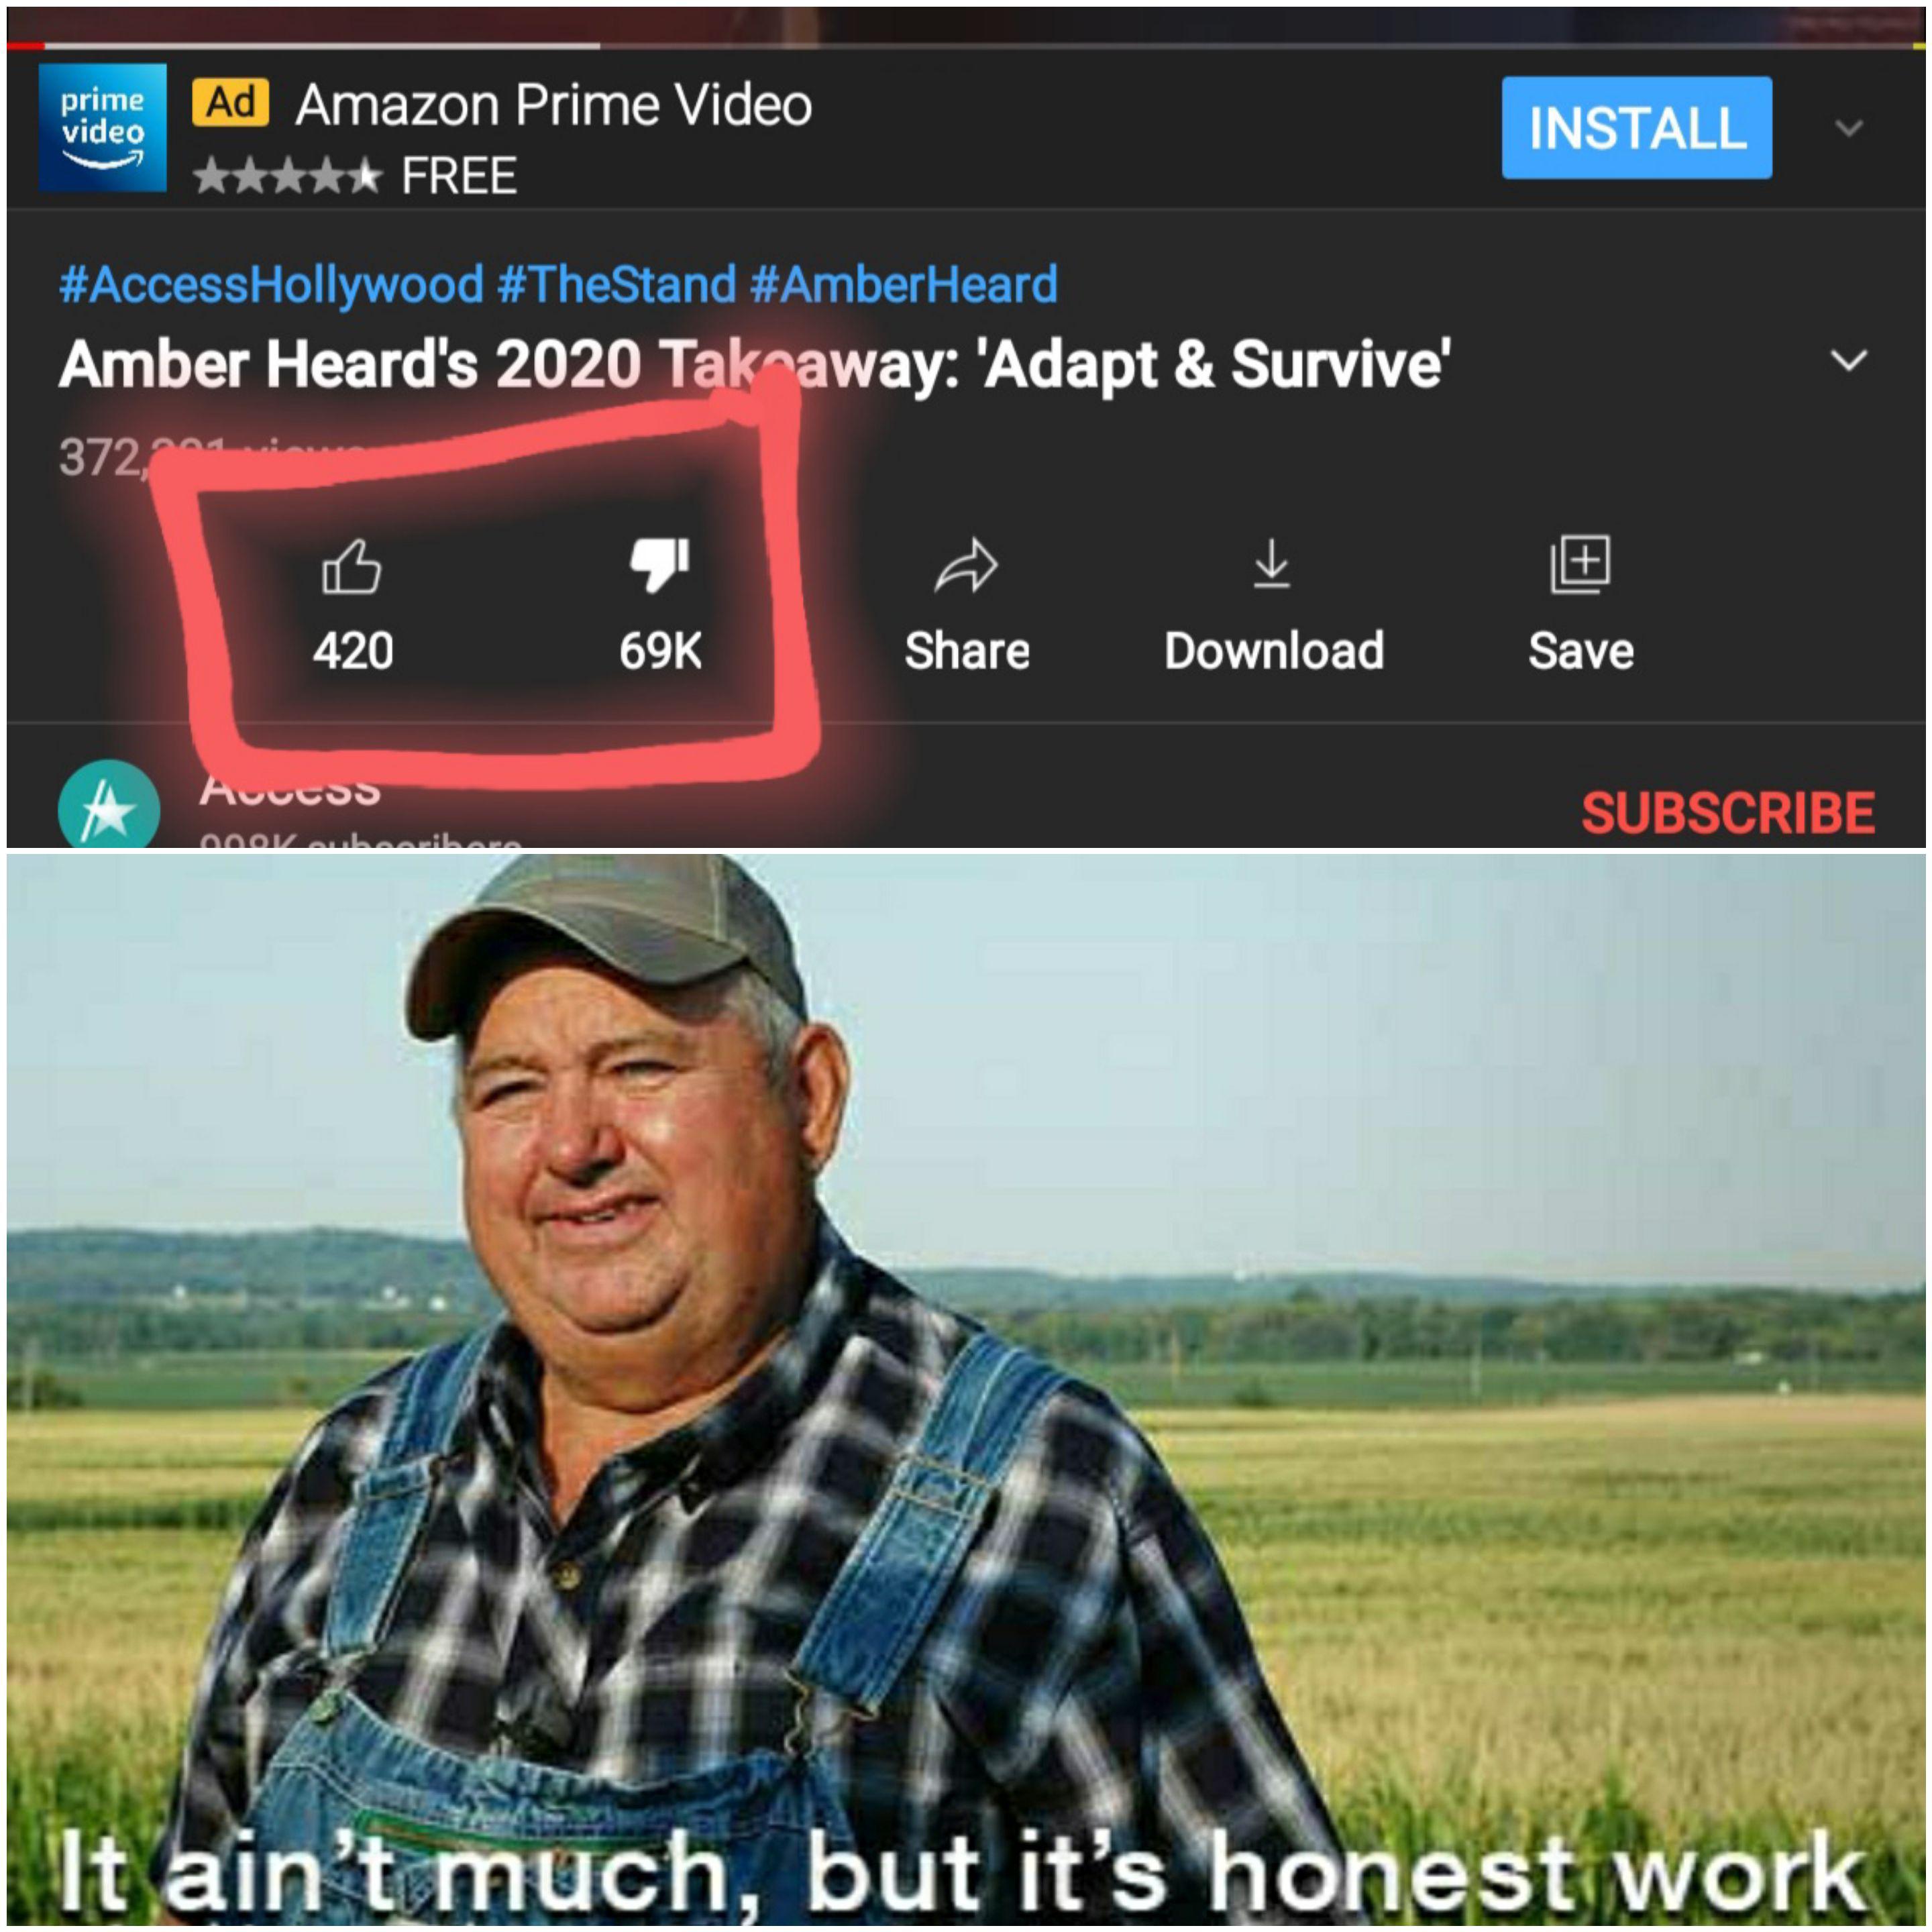The image size is (1932, 1932).
Task: Tap the thumbs up like icon
Action: (352, 567)
